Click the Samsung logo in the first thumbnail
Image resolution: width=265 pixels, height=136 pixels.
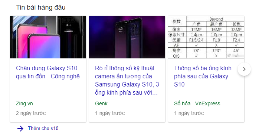pyautogui.click(x=68, y=31)
